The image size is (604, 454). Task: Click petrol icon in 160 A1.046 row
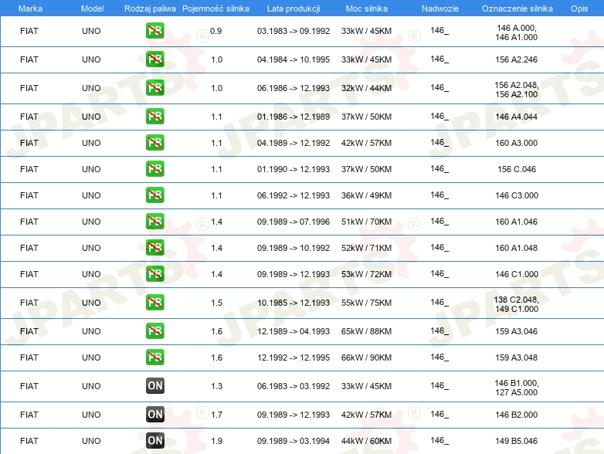pos(154,222)
